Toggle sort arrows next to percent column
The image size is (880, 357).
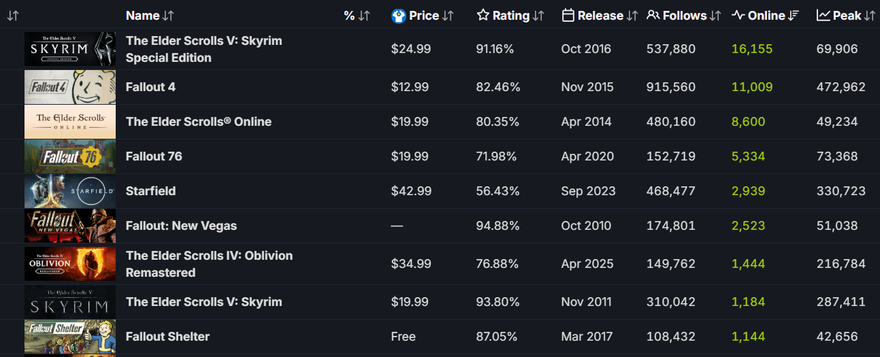[x=364, y=16]
